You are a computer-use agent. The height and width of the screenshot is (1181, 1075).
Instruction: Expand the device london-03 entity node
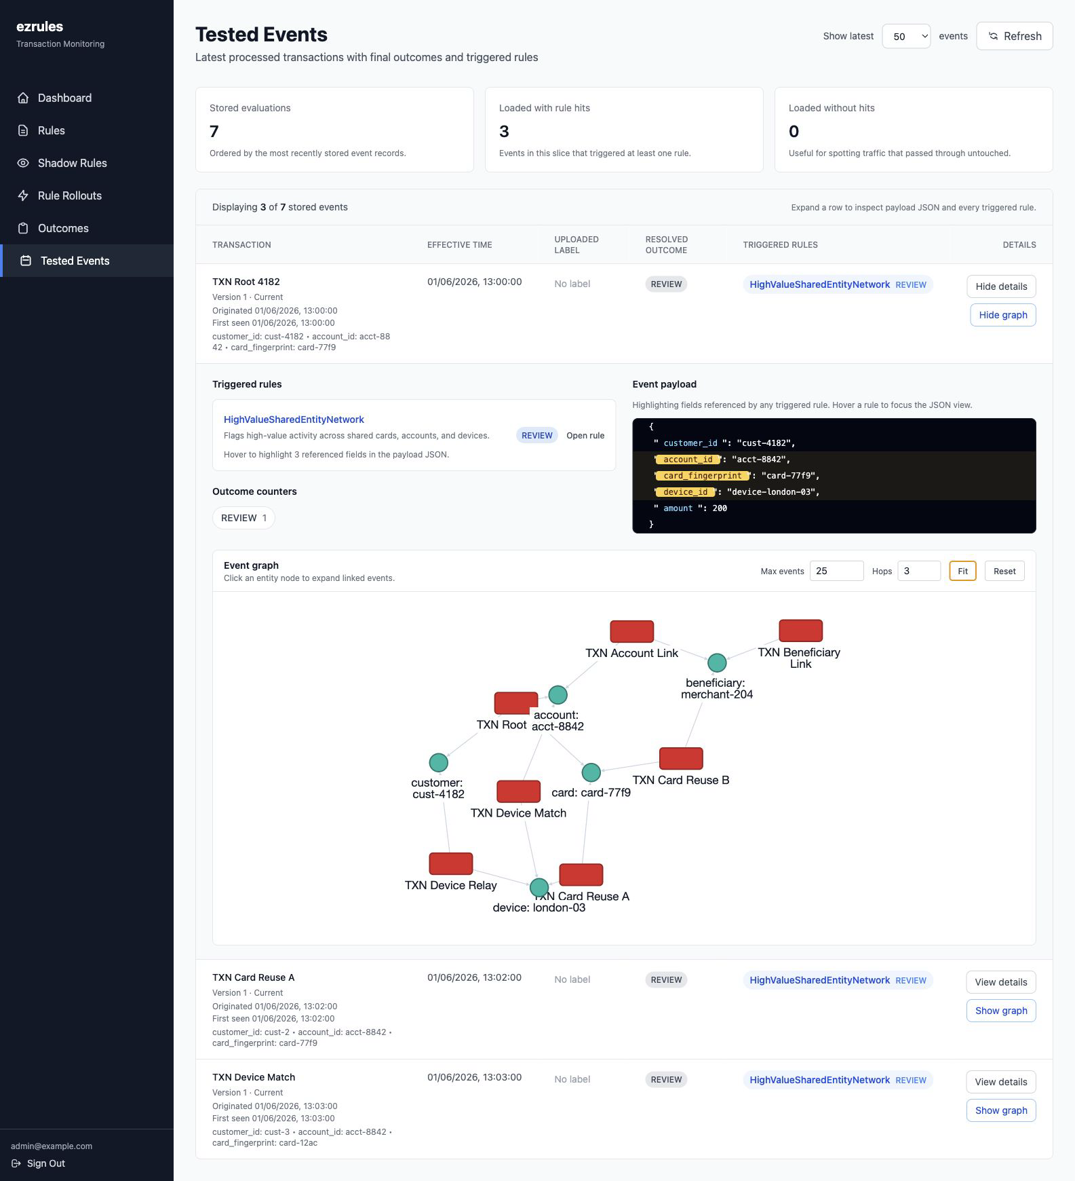[539, 887]
